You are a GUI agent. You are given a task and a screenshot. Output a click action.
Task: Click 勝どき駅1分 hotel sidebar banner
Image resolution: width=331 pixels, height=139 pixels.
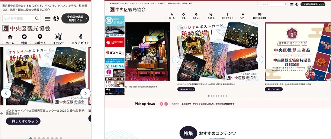coord(115,82)
